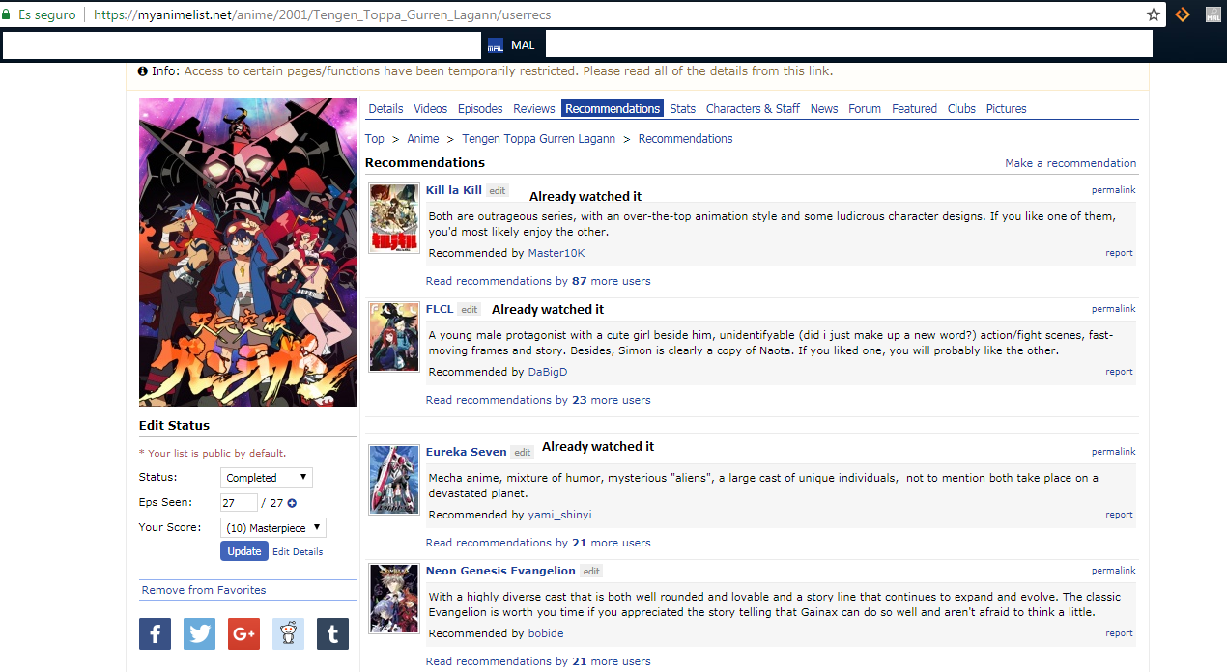Open the Kill la Kill thumbnail
The height and width of the screenshot is (672, 1227).
point(393,218)
